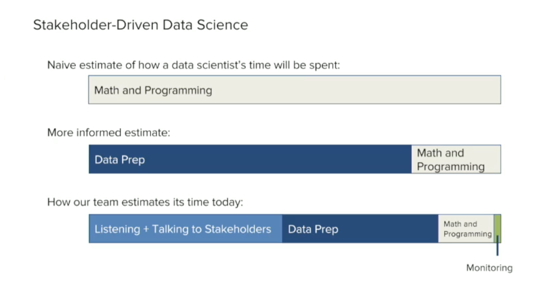Select Data Prep segment in team estimate bar
This screenshot has width=554, height=296.
360,229
